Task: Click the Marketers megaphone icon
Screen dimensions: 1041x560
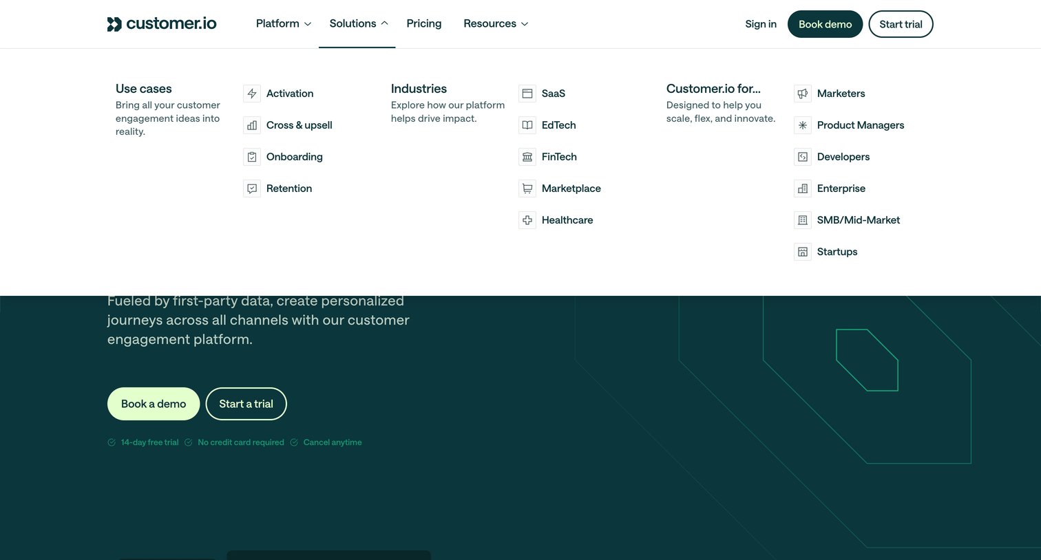Action: tap(803, 94)
